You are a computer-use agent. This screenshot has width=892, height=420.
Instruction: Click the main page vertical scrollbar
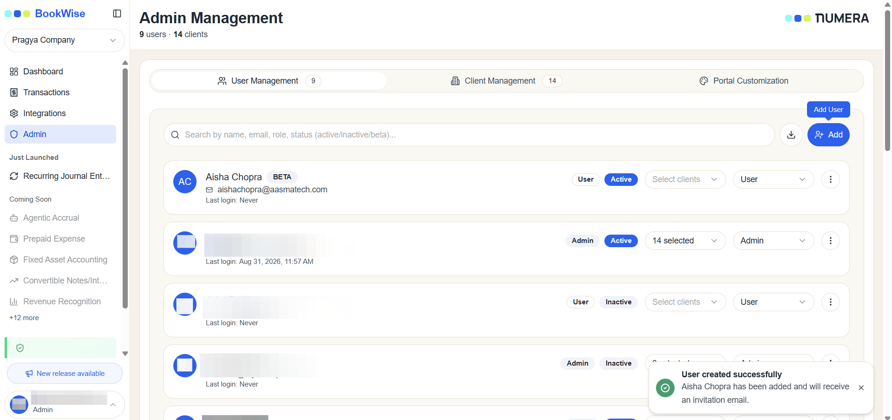pos(887,80)
